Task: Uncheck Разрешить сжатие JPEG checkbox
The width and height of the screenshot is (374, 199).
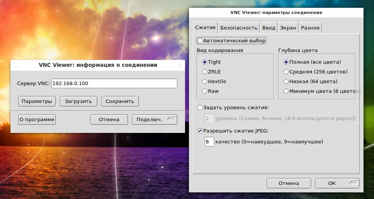Action: click(200, 131)
